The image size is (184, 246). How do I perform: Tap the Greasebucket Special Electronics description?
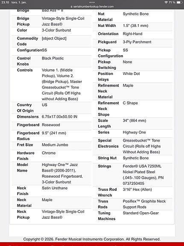click(142, 146)
